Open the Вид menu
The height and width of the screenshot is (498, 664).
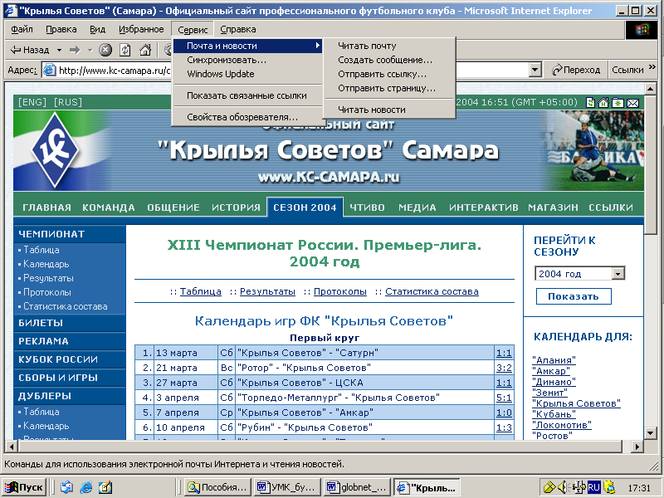coord(97,29)
